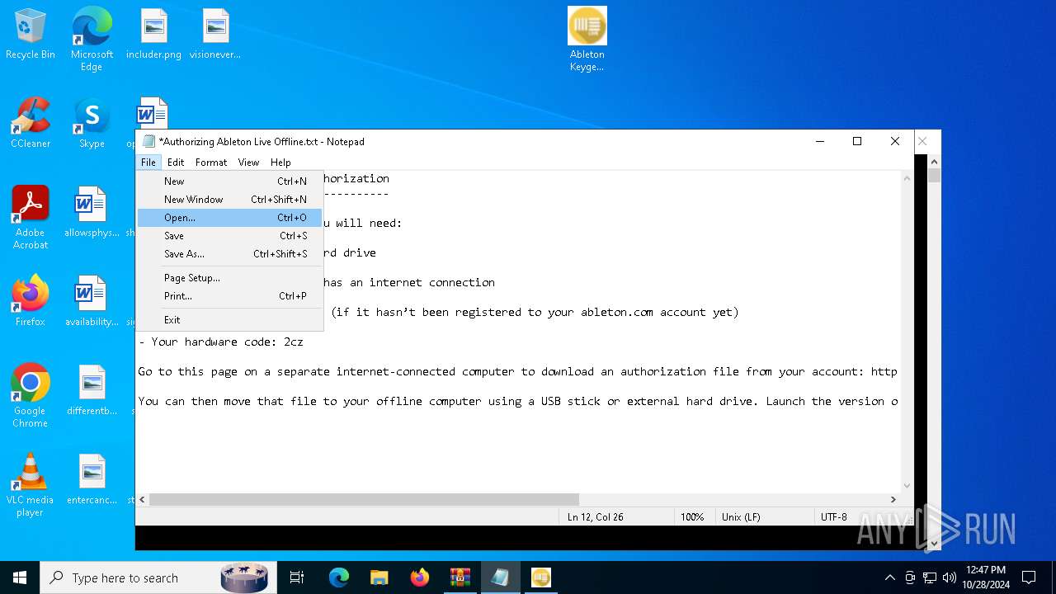Open the Recycle Bin desktop icon
Screen dimensions: 1056x594
coord(31,35)
